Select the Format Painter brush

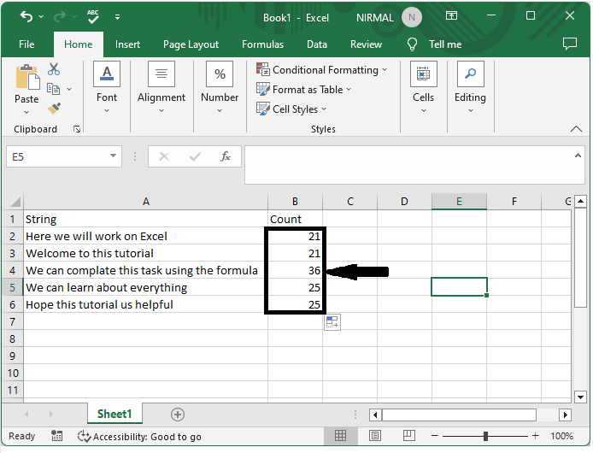pyautogui.click(x=54, y=109)
